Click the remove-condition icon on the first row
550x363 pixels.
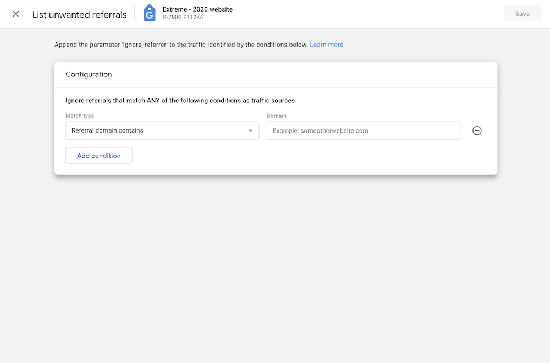pos(477,130)
